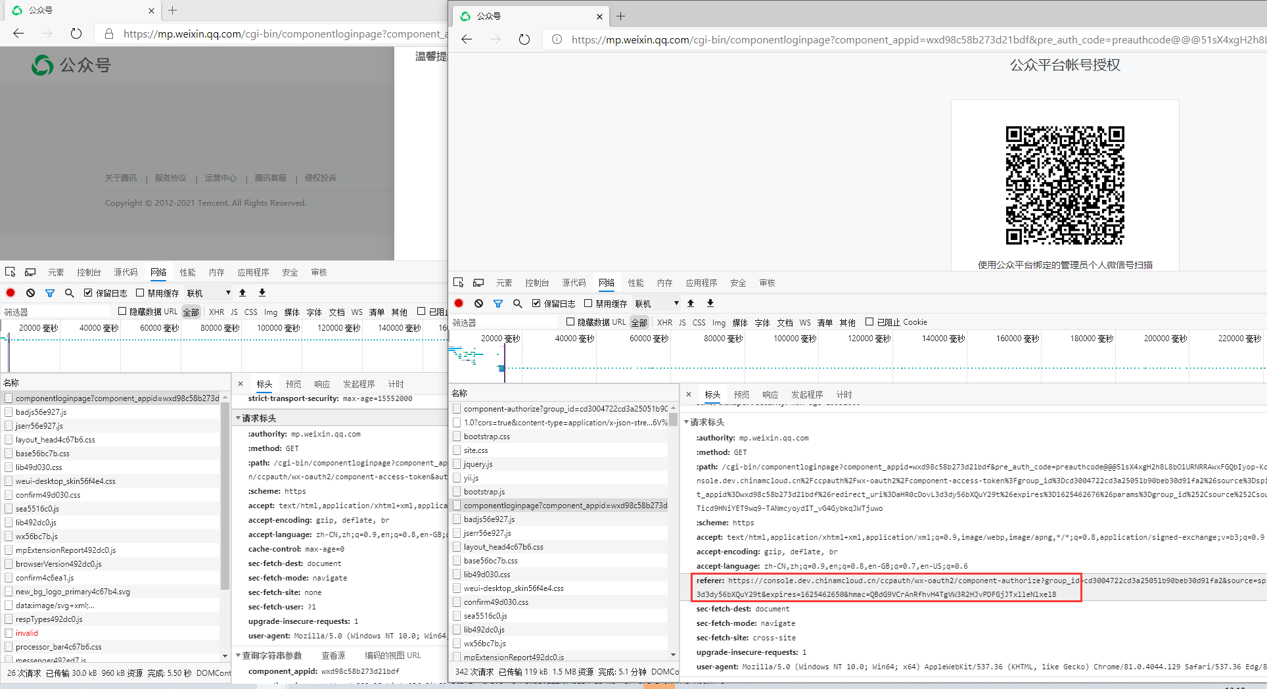
Task: Toggle device emulation in right DevTools
Action: click(x=478, y=283)
